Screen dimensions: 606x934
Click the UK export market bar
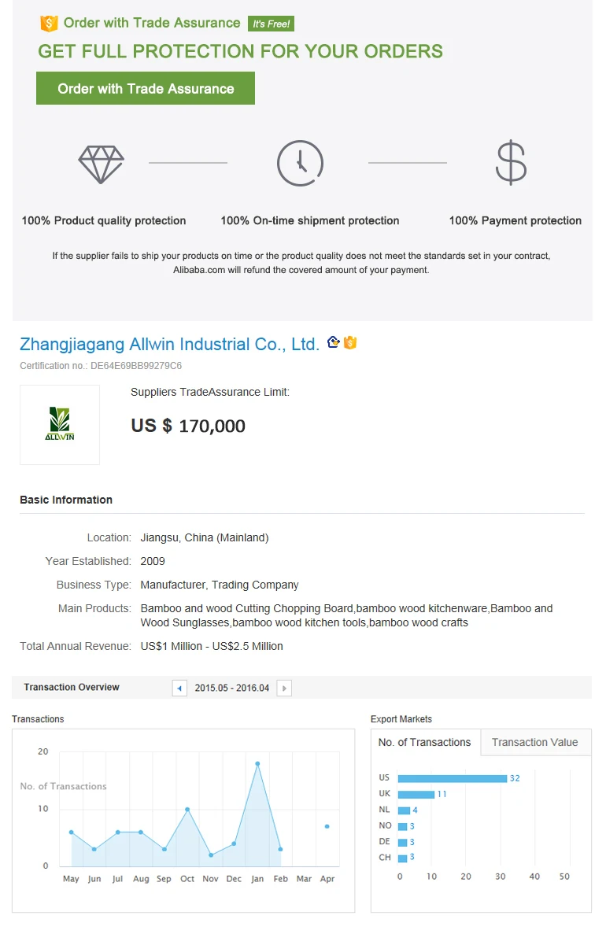416,794
